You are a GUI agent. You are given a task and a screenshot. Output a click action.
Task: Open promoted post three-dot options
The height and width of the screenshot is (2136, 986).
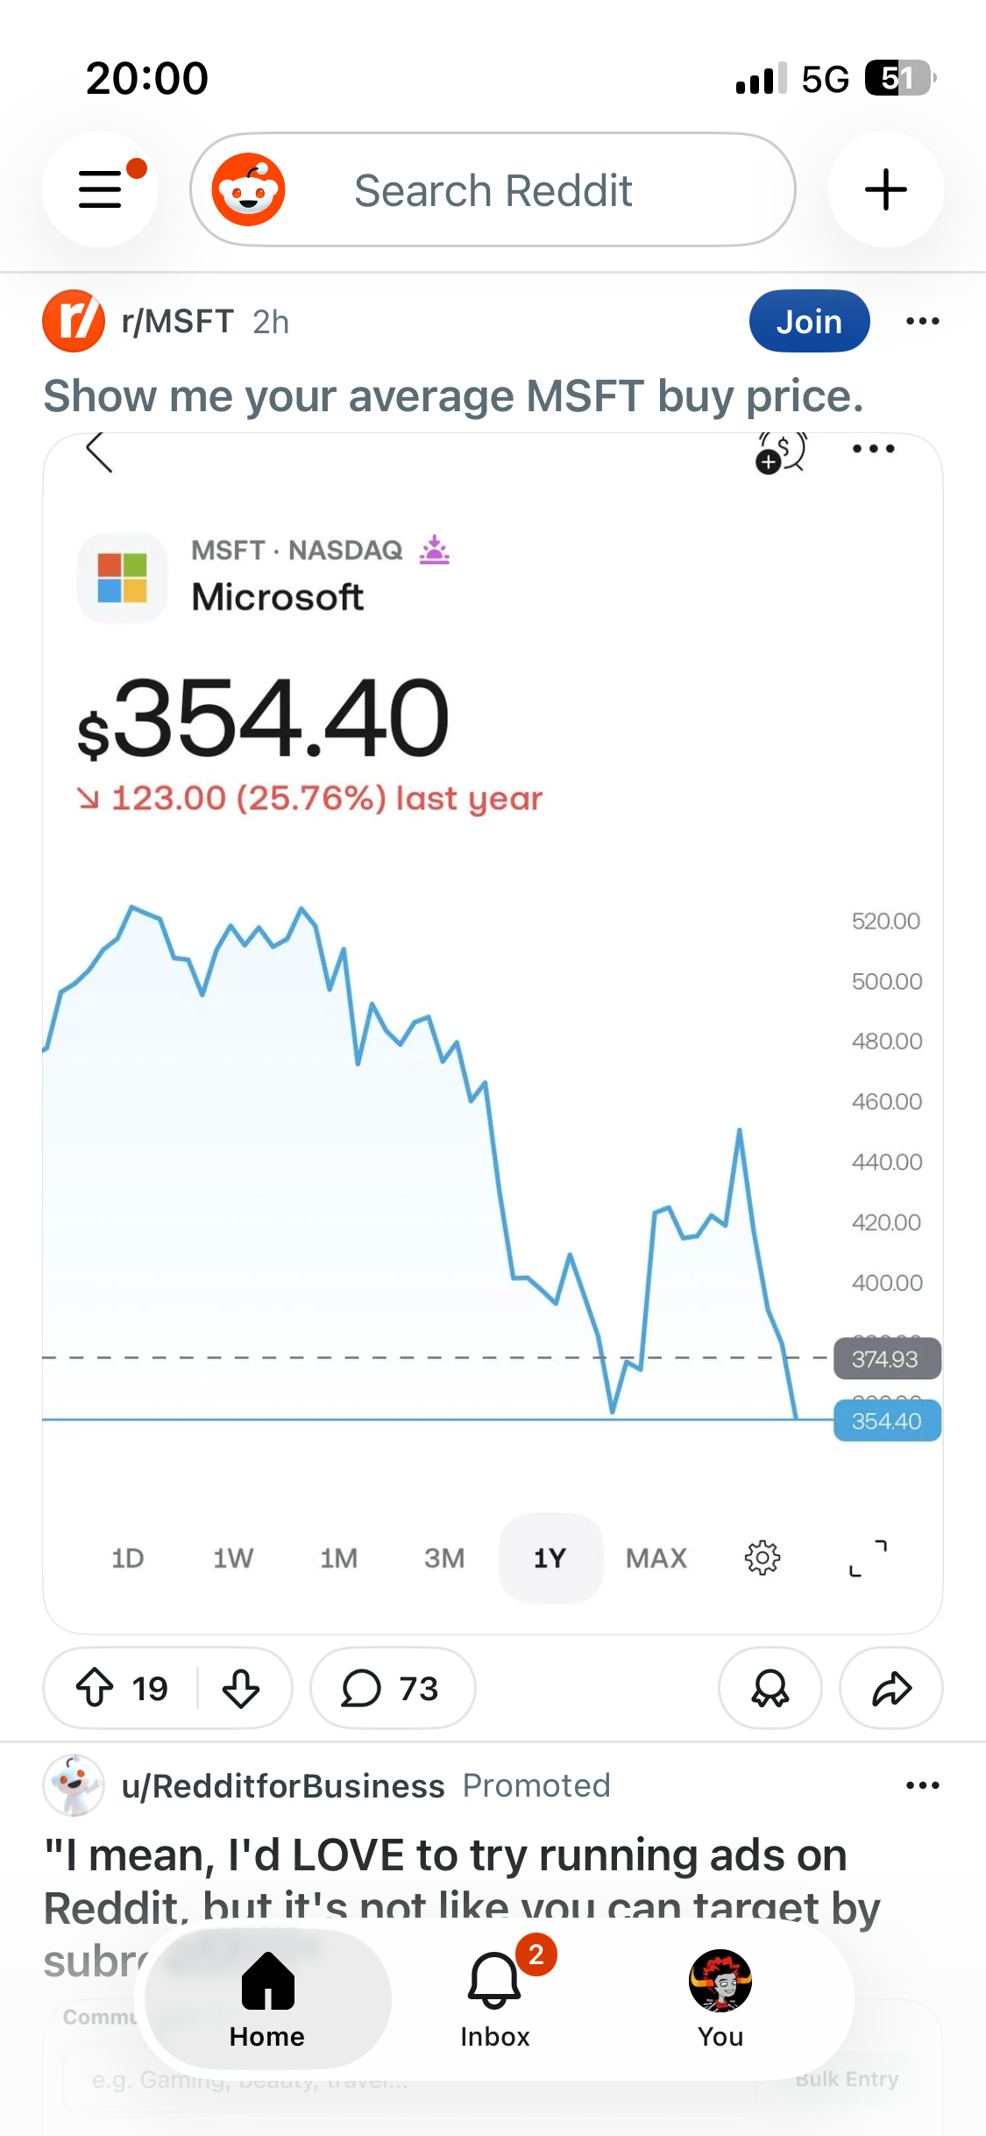[x=923, y=1785]
